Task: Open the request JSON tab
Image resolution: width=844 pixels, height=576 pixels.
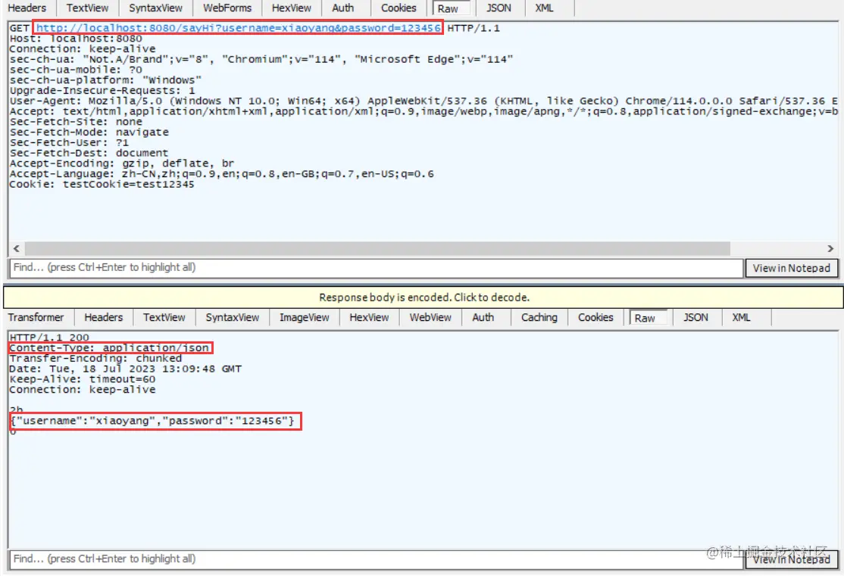Action: (499, 8)
